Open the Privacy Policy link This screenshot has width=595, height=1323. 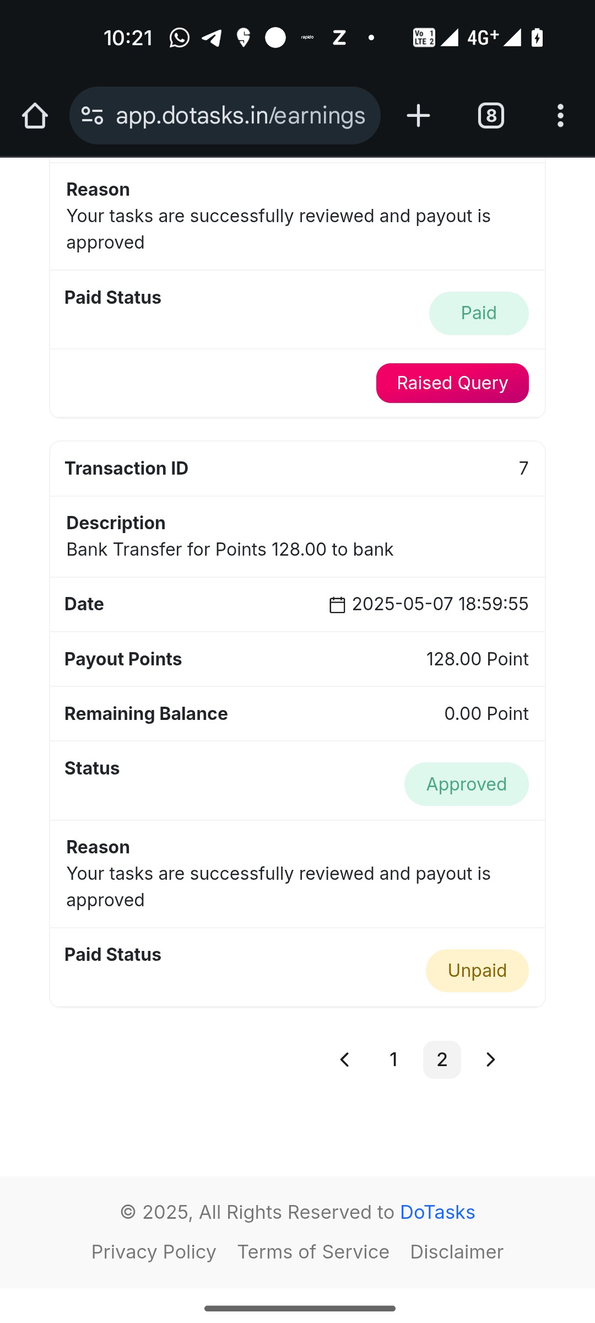(154, 1252)
